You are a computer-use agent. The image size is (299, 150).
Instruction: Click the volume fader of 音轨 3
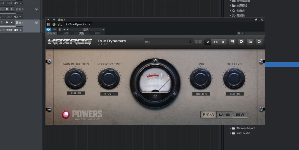pos(11,13)
